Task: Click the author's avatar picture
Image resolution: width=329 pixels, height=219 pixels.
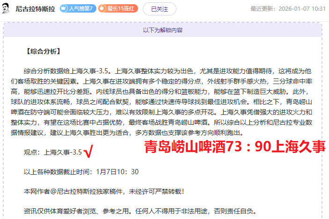Action: (x=7, y=8)
